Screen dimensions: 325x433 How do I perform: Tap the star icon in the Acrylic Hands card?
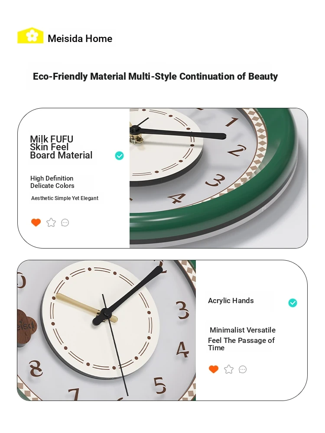(x=228, y=369)
